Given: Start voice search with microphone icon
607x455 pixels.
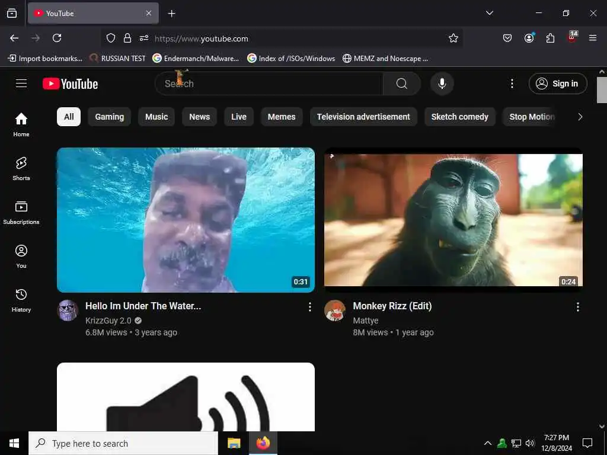Looking at the screenshot, I should click(x=442, y=84).
